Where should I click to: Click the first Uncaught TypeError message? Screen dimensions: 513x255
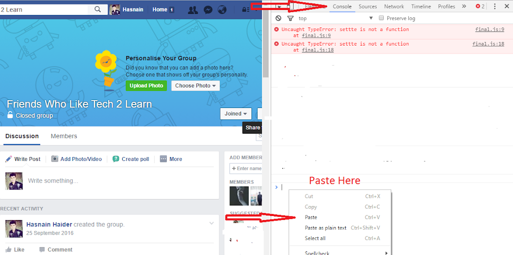(x=345, y=29)
